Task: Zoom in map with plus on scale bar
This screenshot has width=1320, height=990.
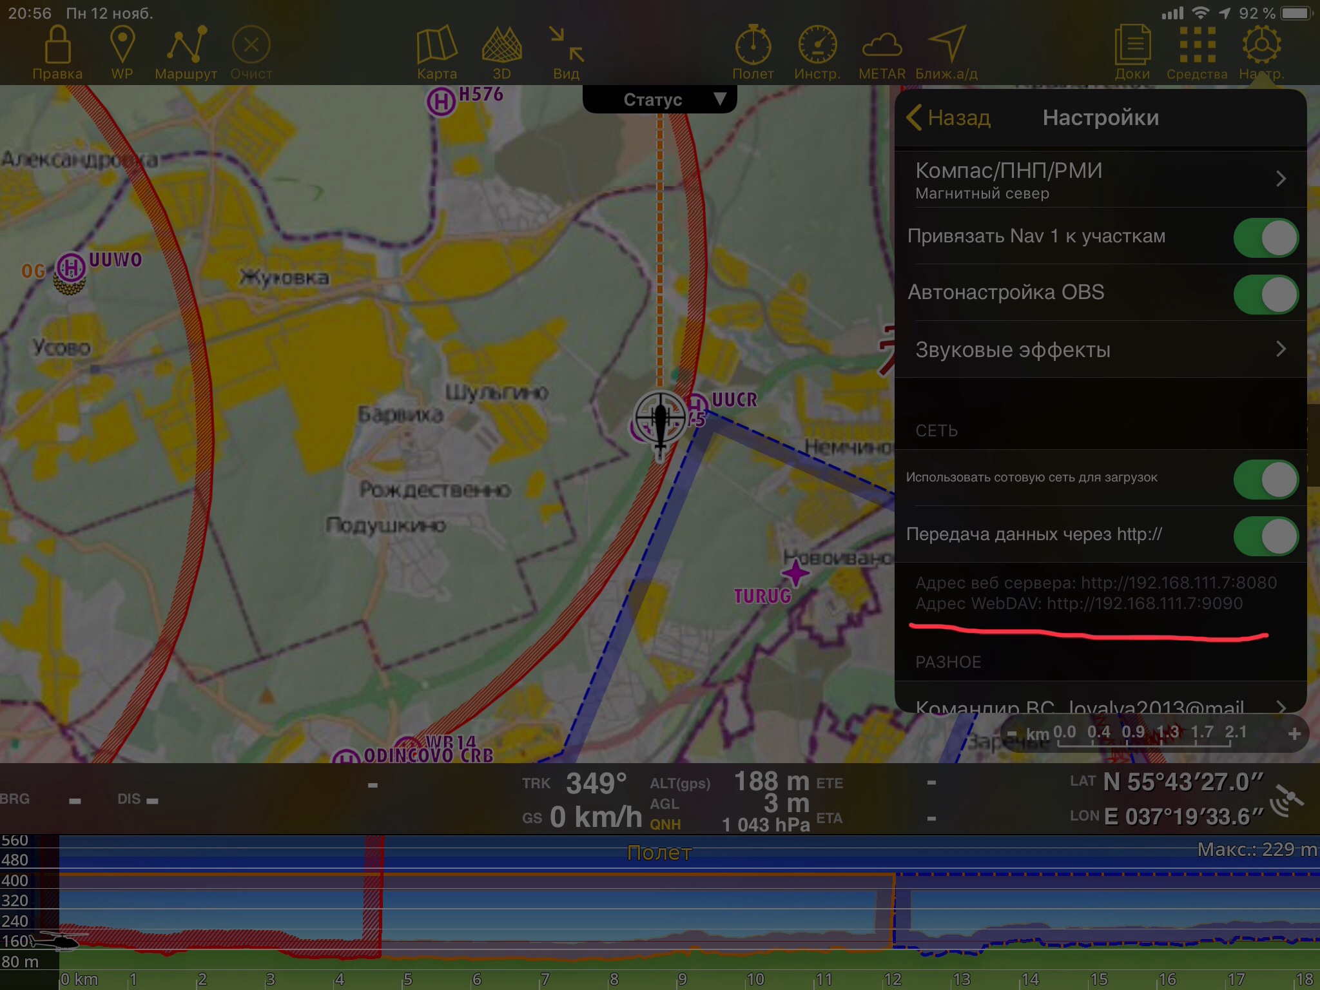Action: pos(1294,734)
